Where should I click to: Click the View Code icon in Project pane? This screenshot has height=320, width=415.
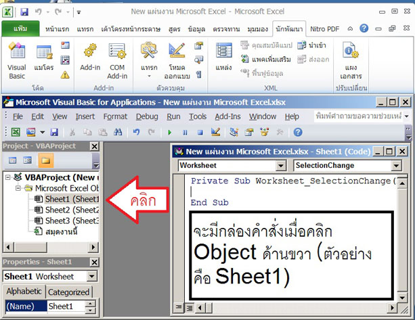click(x=12, y=160)
